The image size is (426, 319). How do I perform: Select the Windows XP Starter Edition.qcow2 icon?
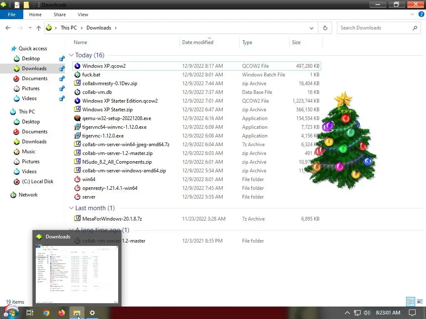(77, 101)
